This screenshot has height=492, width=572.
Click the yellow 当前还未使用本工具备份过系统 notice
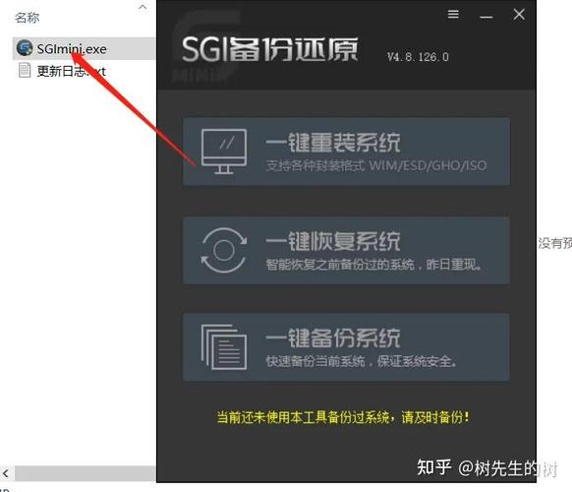click(x=343, y=417)
